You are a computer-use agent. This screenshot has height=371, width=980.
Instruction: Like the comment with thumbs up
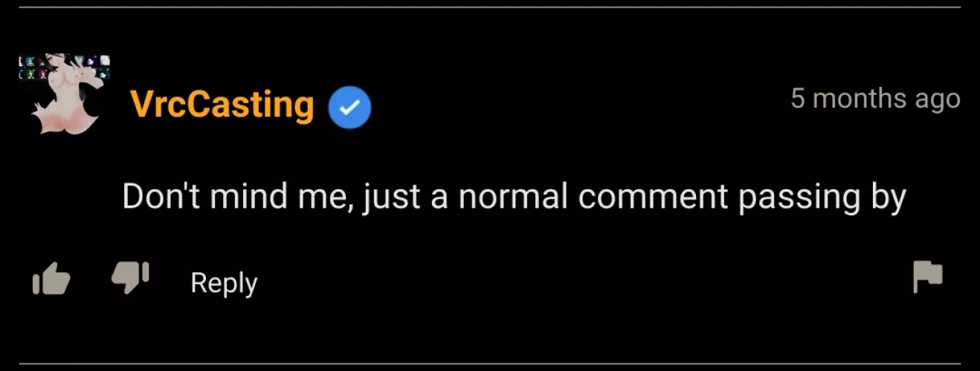pyautogui.click(x=51, y=280)
